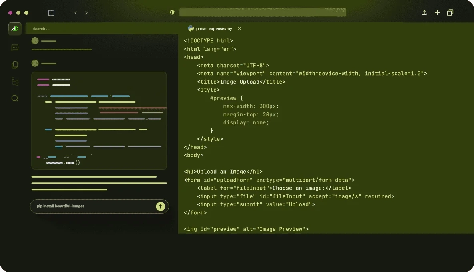Click the input type="submit" line
The image size is (474, 272).
pyautogui.click(x=256, y=204)
